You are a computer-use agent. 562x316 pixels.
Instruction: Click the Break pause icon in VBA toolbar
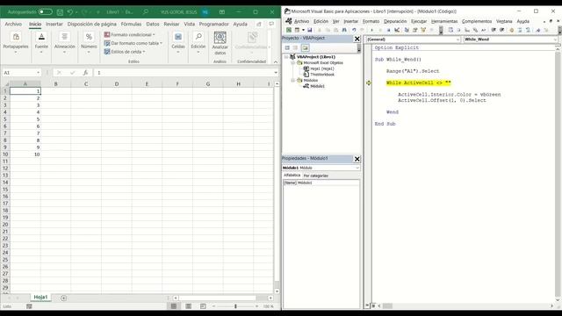(380, 30)
